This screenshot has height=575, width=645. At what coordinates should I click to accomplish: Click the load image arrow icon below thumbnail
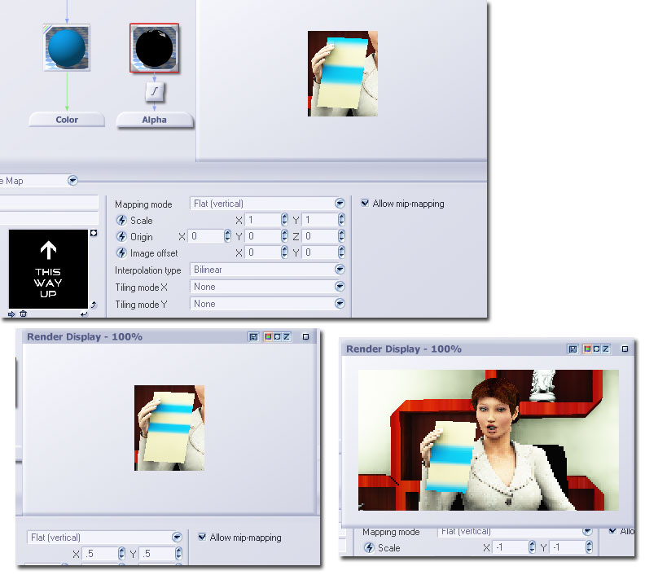[11, 314]
